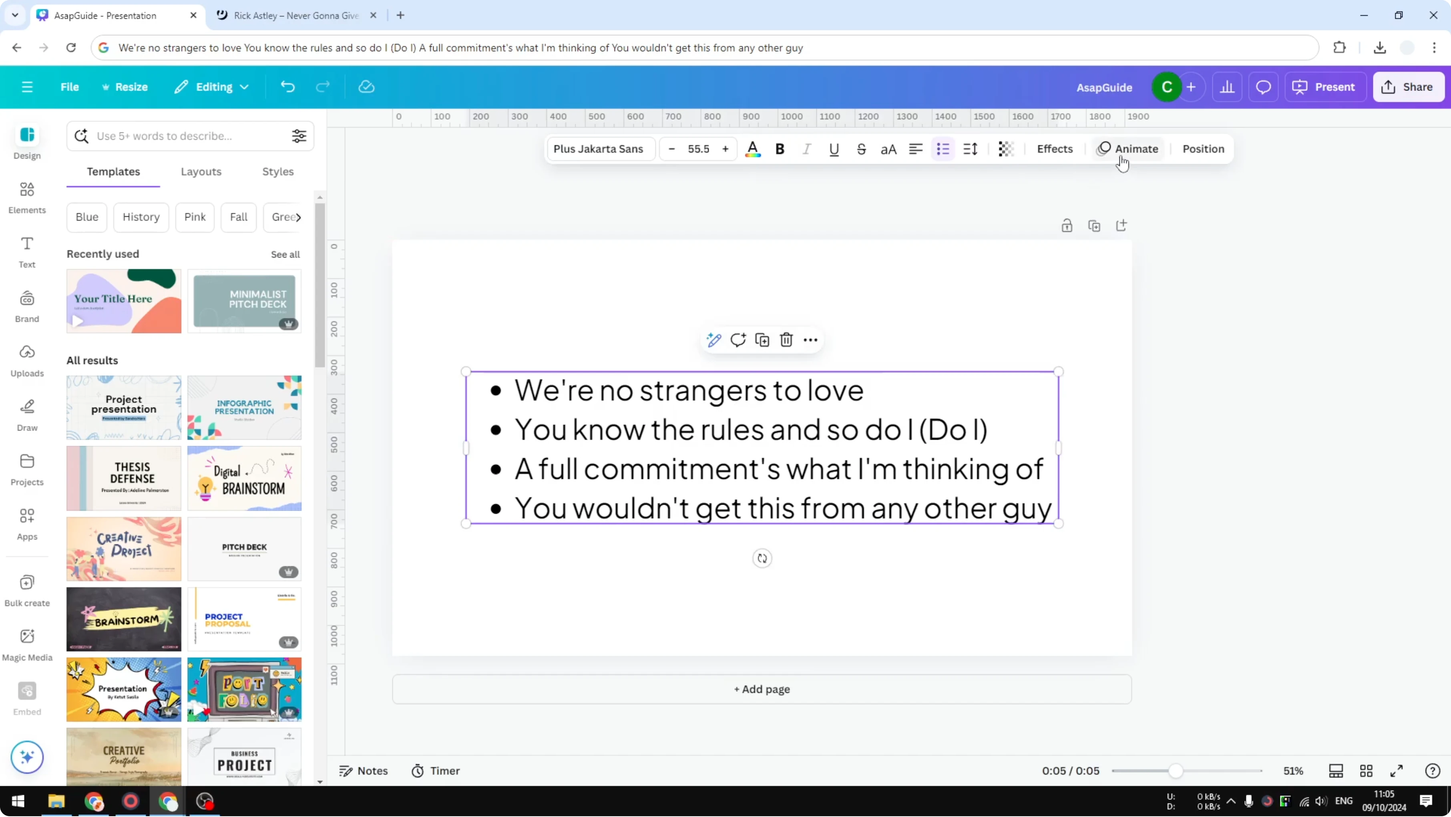This screenshot has height=817, width=1451.
Task: Delete the selected text box
Action: click(786, 340)
